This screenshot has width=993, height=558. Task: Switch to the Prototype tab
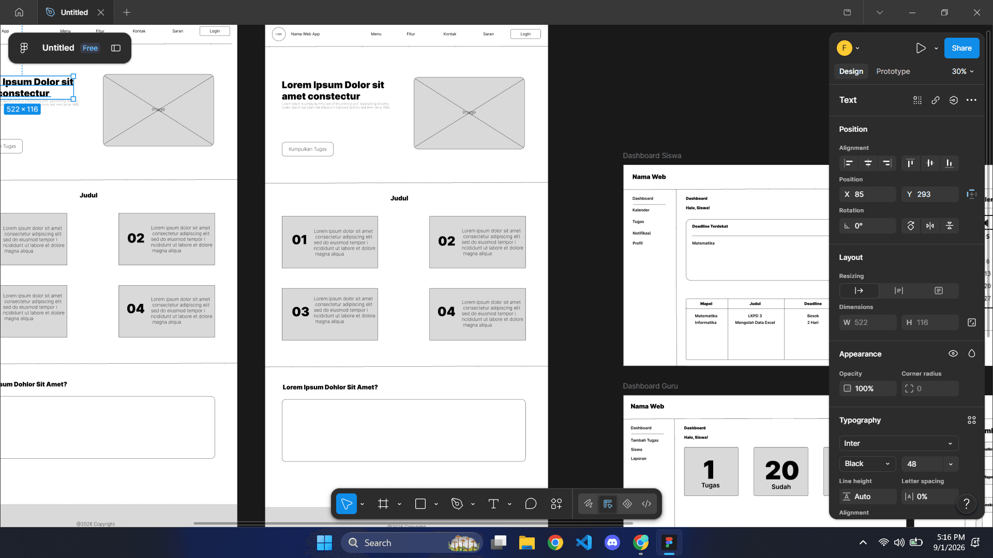893,71
